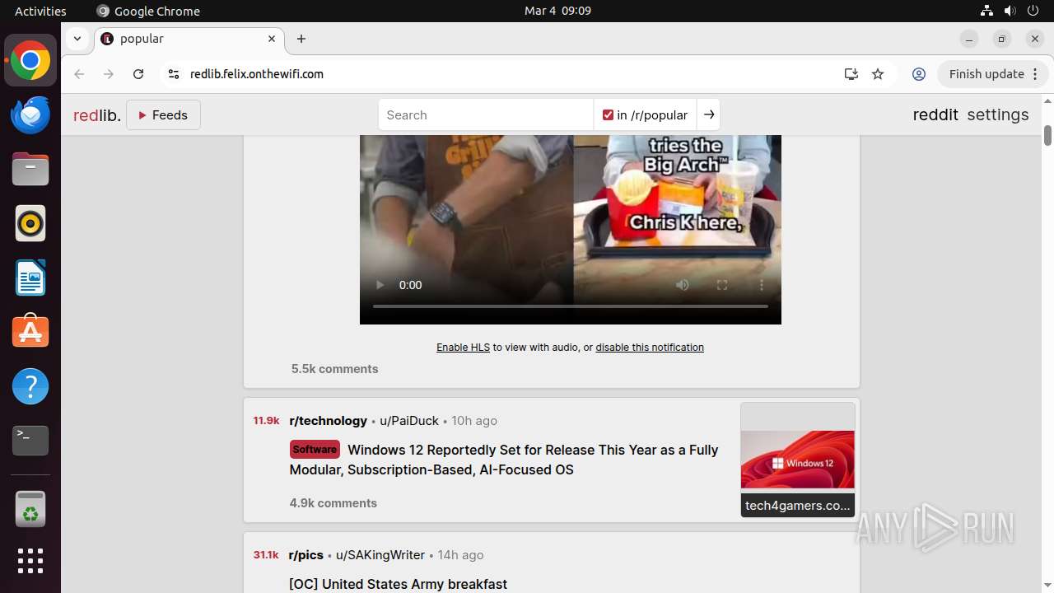The image size is (1054, 593).
Task: Open user u/PaiDuck profile
Action: point(409,421)
